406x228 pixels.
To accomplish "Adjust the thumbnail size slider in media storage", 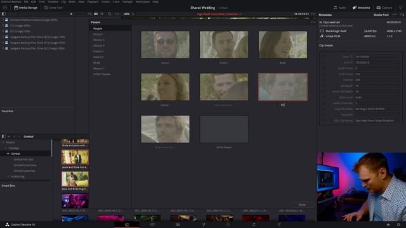I will pyautogui.click(x=71, y=14).
